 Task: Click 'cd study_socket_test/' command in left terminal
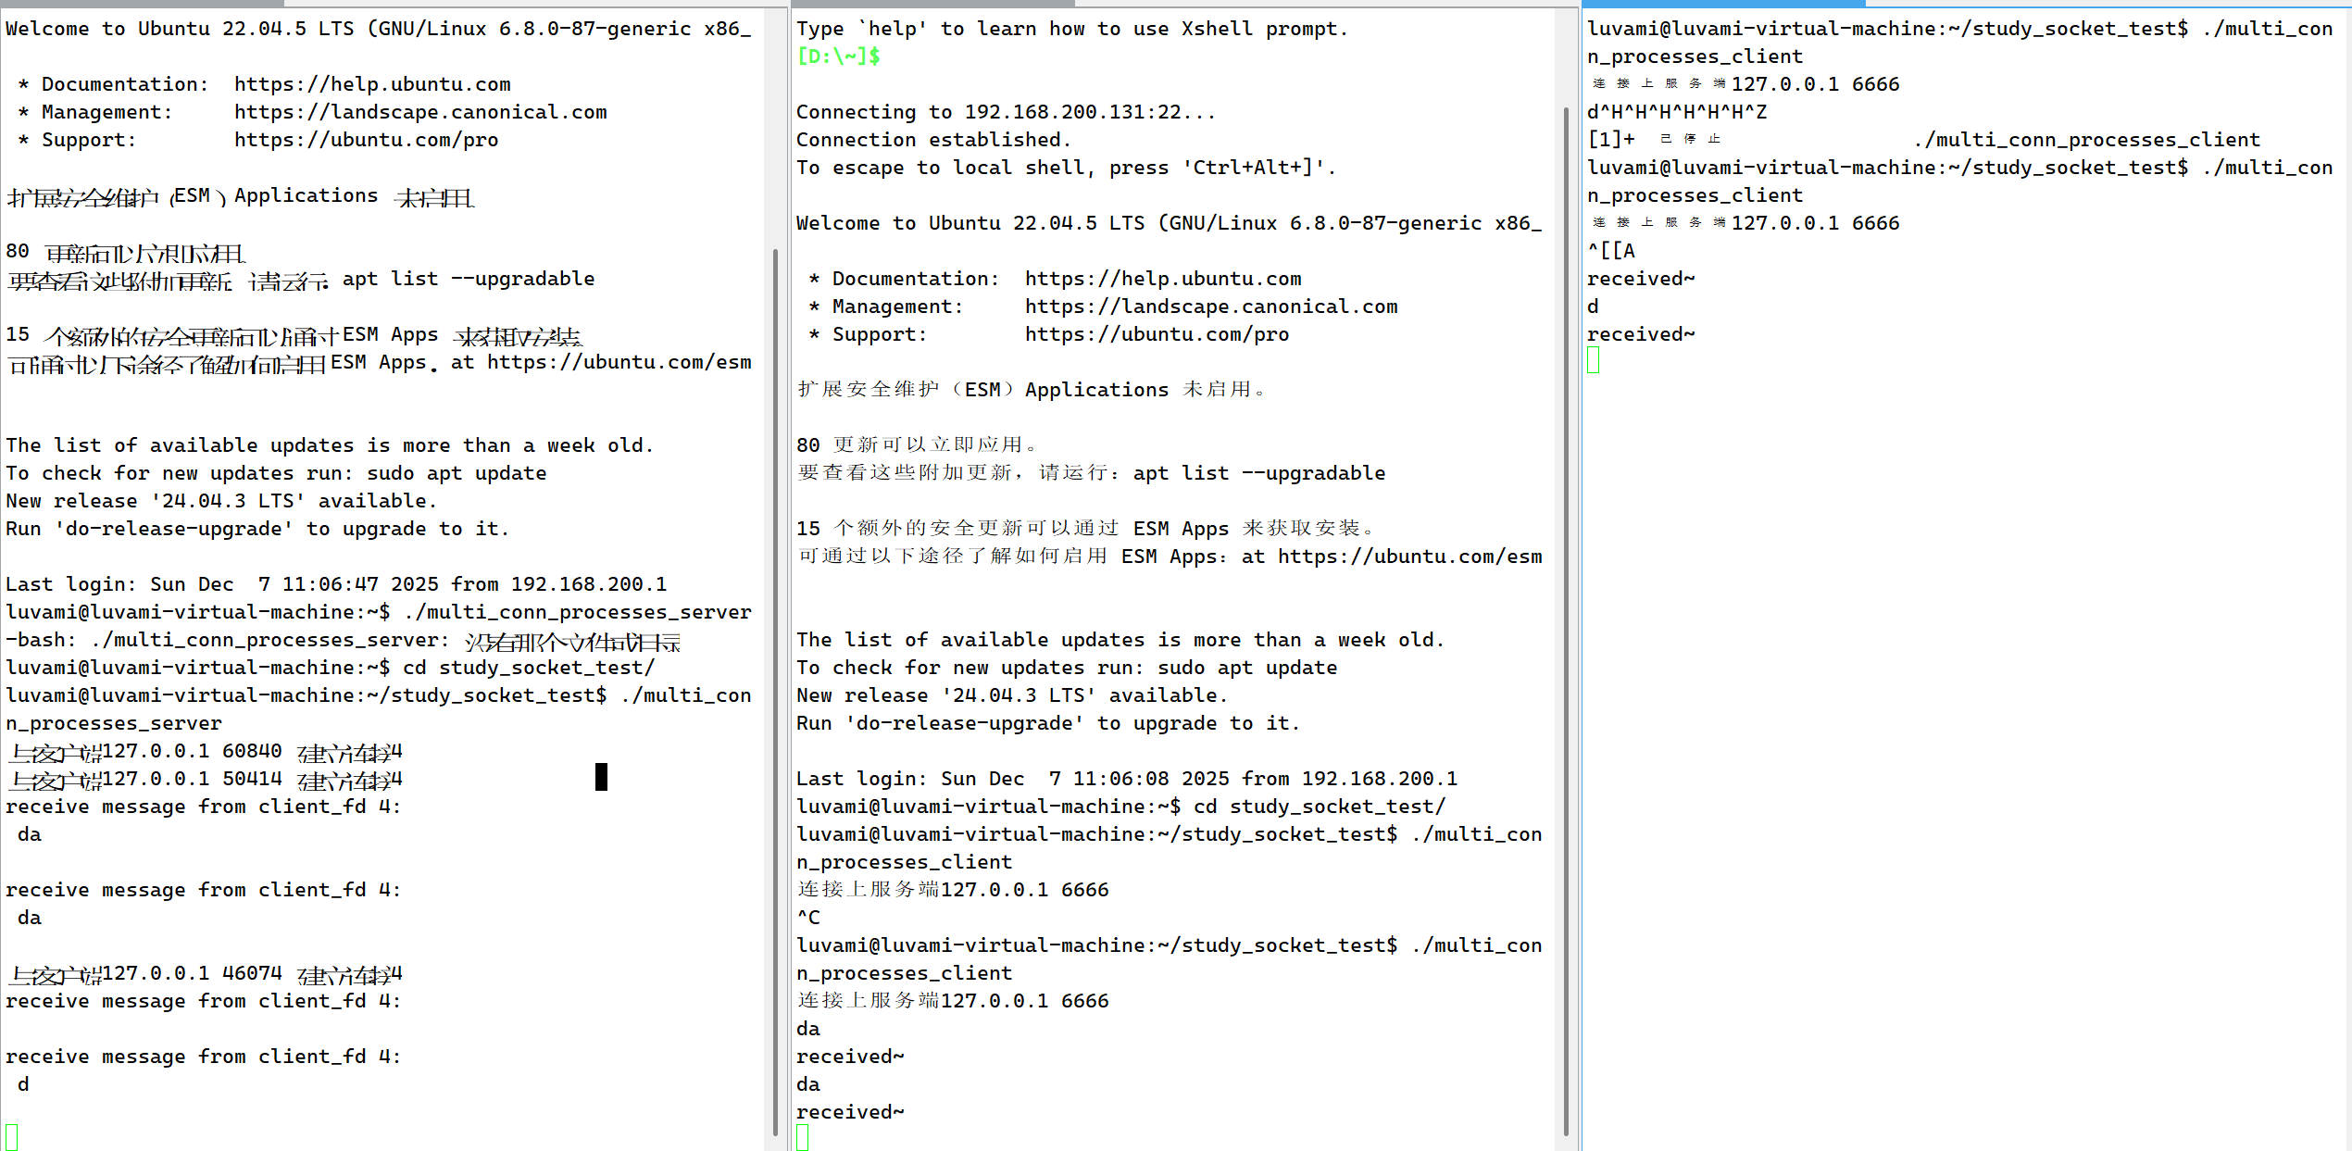529,668
